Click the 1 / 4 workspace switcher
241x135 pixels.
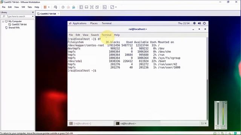(204, 123)
